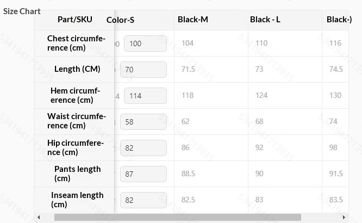Click the right scroll arrow of horizontal scrollbar
Screen dimensions: 362x223
(345, 218)
